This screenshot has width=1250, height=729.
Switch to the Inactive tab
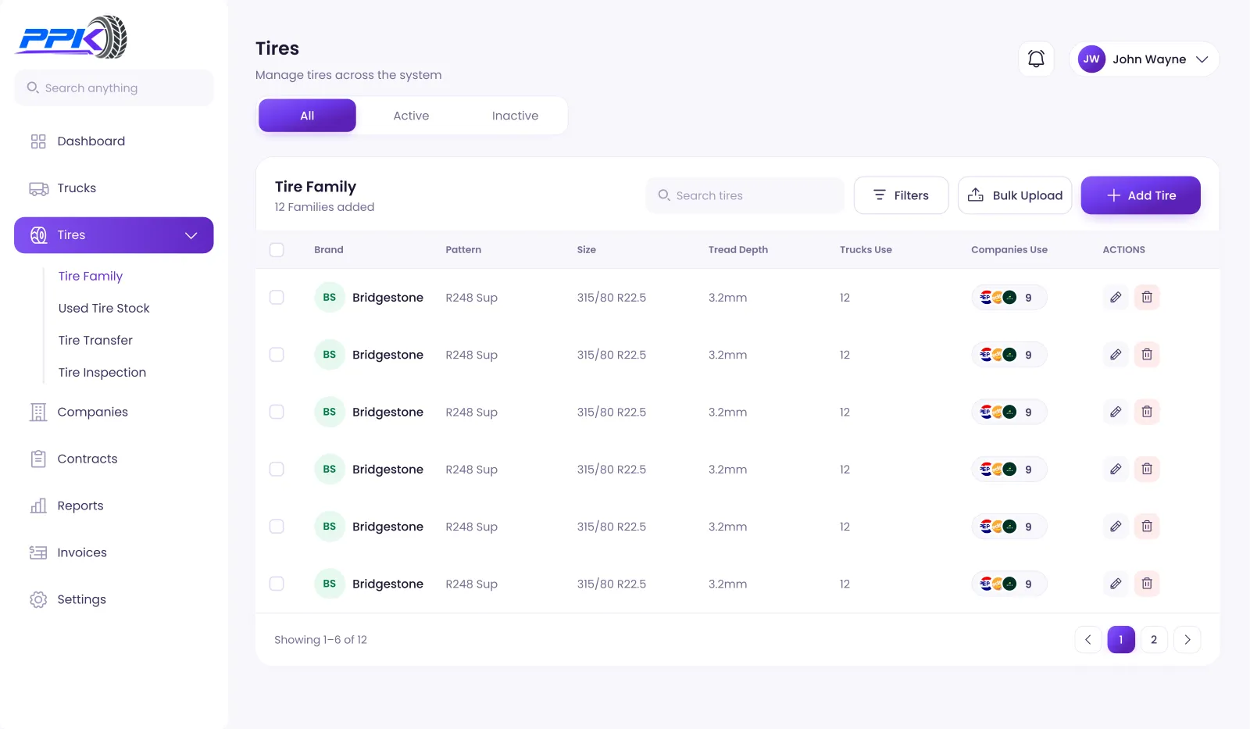coord(515,116)
